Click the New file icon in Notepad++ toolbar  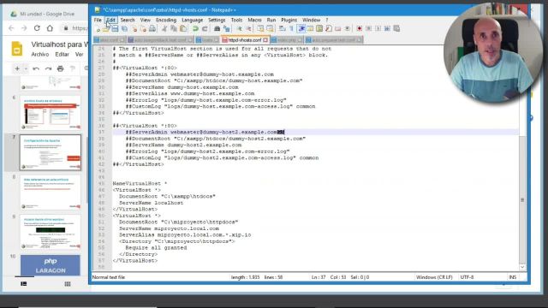coord(98,29)
